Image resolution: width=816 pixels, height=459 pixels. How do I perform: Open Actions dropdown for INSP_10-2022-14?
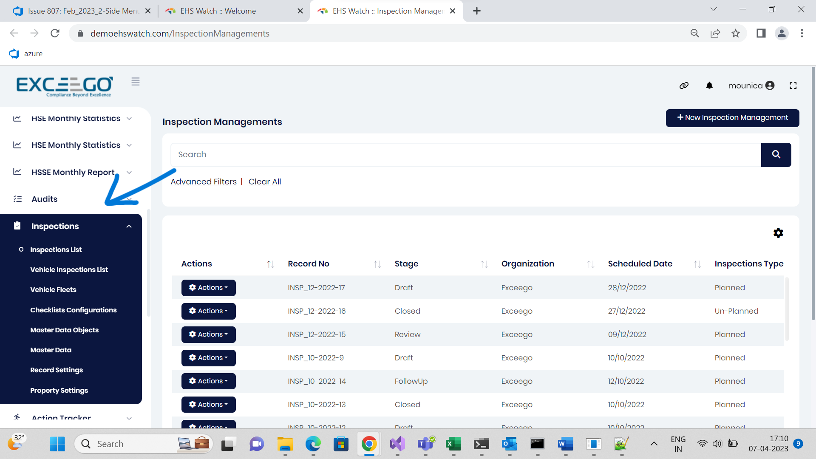tap(208, 381)
